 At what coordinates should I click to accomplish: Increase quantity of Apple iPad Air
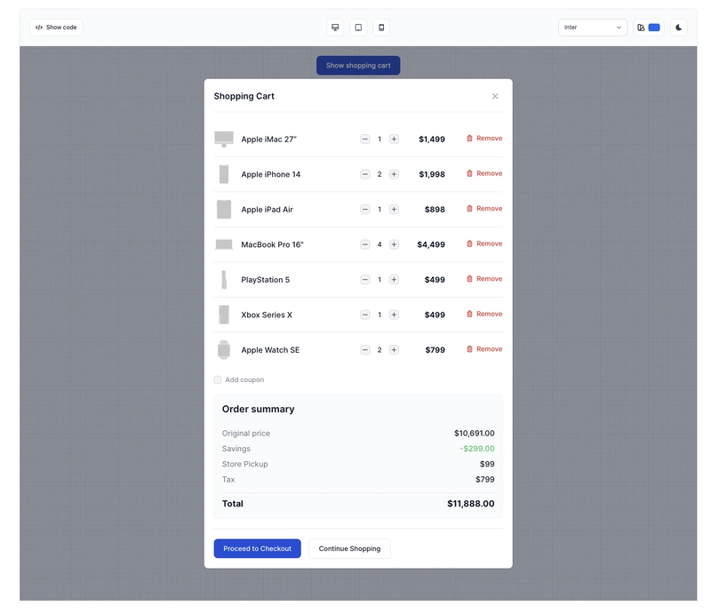tap(394, 210)
